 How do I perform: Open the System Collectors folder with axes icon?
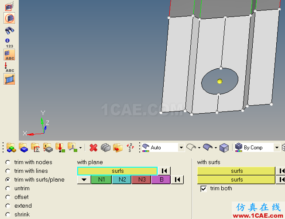coord(72,148)
